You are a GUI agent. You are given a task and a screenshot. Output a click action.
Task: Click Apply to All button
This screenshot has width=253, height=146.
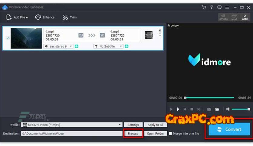pyautogui.click(x=155, y=125)
